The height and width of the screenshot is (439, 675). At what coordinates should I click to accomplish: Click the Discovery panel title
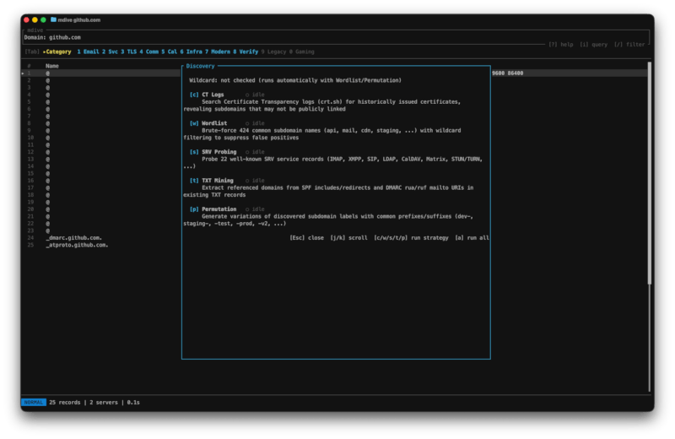(200, 66)
